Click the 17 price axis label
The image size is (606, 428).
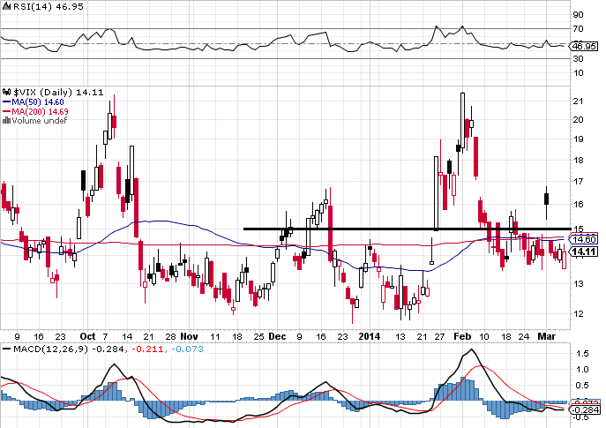point(579,181)
